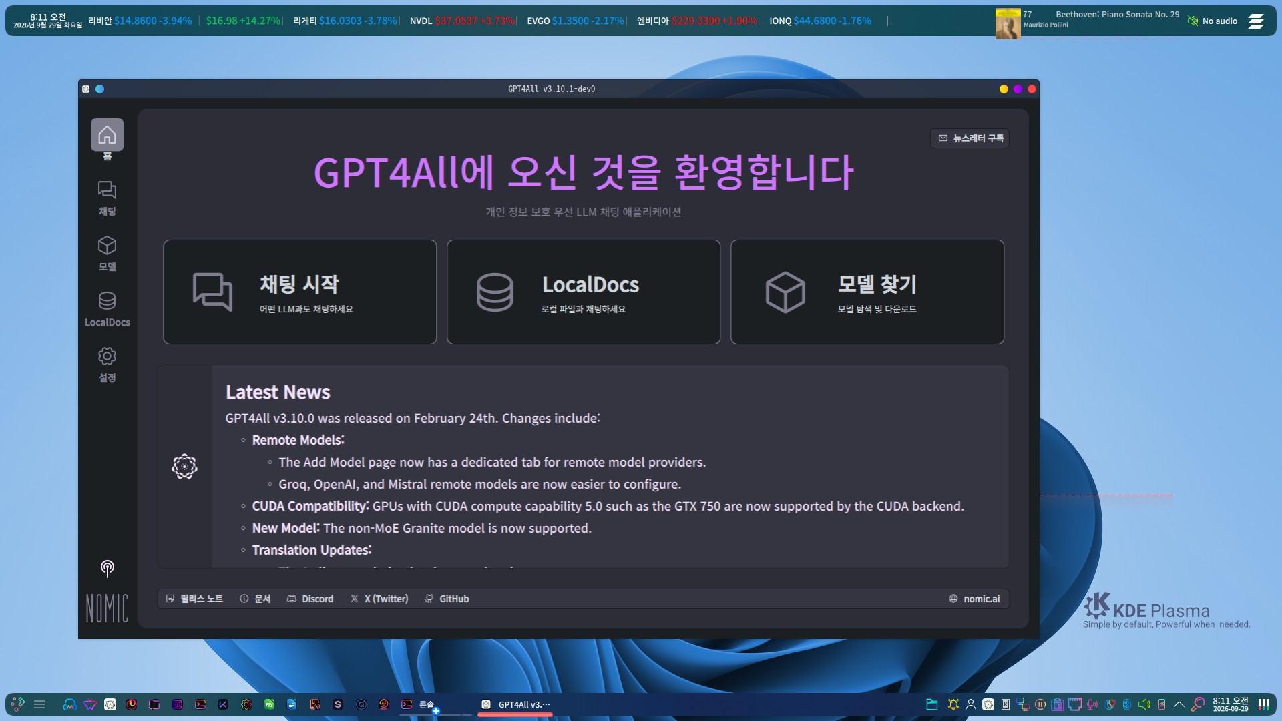Image resolution: width=1282 pixels, height=721 pixels.
Task: Open the green spreadsheet app in taskbar
Action: (269, 704)
